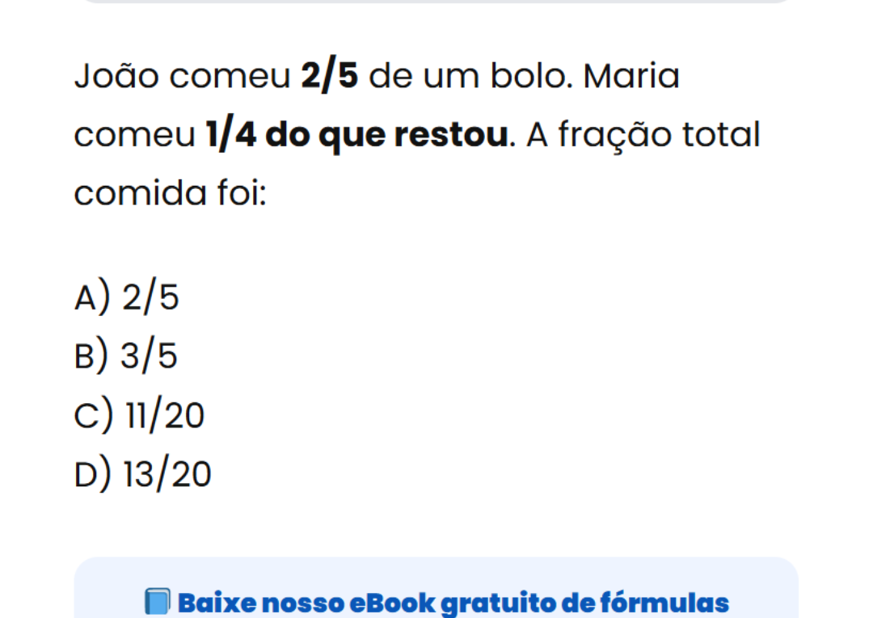
Task: Select answer option D) 13/20
Action: (143, 475)
